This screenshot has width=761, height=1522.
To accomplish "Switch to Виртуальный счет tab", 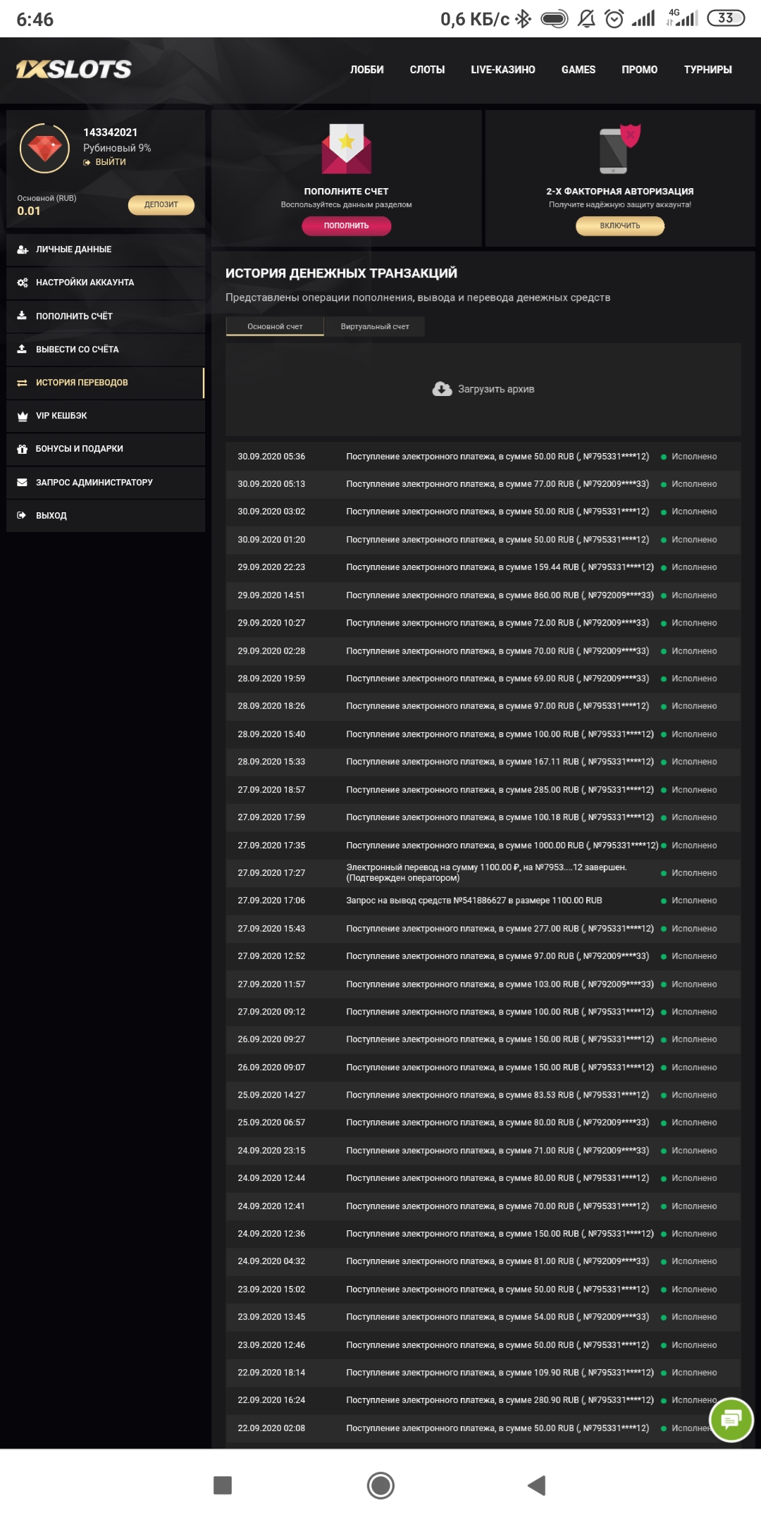I will tap(375, 326).
